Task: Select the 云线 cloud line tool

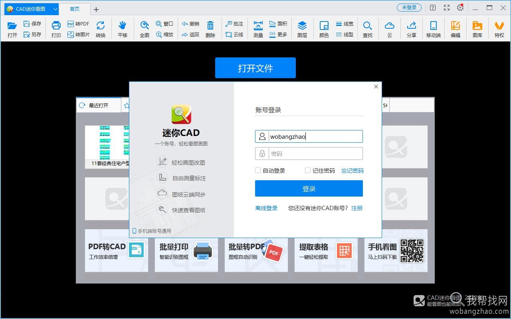Action: point(234,35)
